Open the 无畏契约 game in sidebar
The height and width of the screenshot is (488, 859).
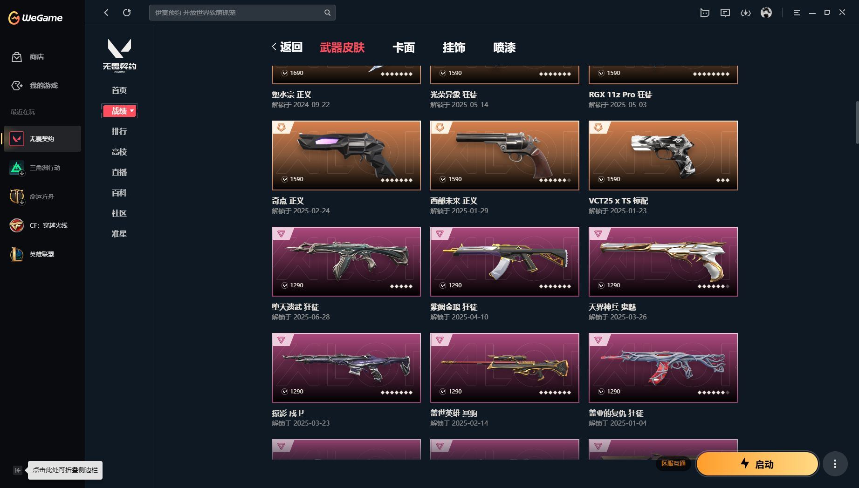coord(42,139)
